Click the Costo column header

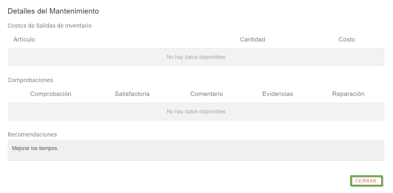347,39
